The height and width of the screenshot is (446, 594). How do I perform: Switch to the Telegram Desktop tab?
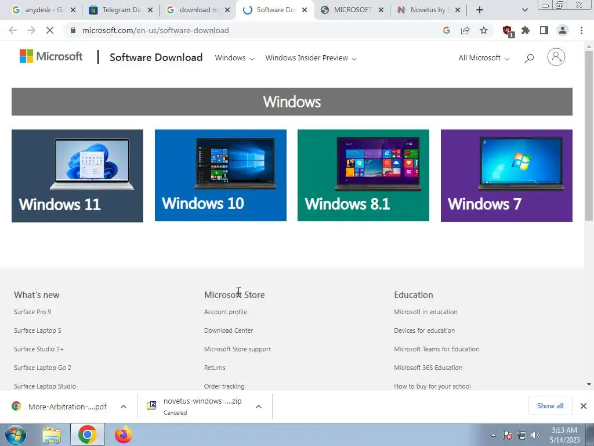tap(121, 10)
